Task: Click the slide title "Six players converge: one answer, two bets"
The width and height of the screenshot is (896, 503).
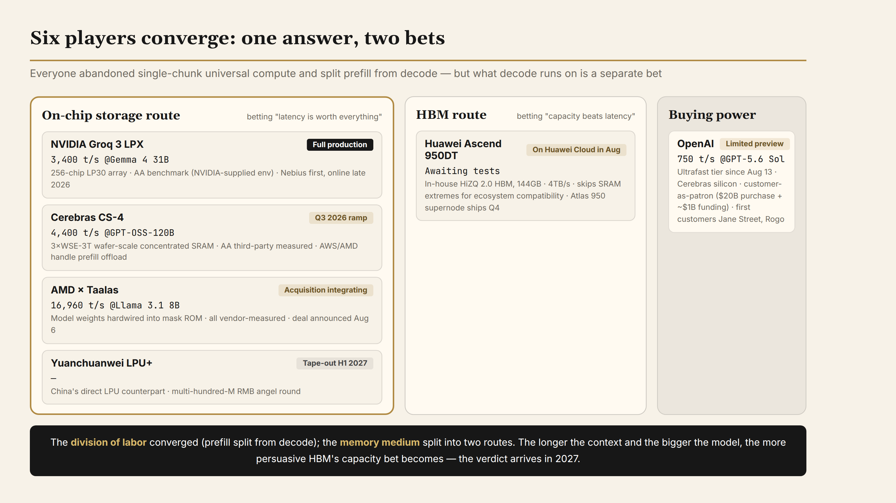Action: click(x=237, y=38)
